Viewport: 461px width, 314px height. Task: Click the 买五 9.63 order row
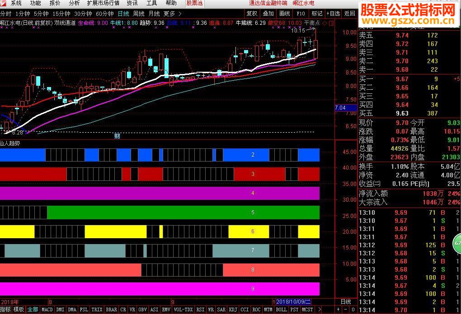pos(409,113)
